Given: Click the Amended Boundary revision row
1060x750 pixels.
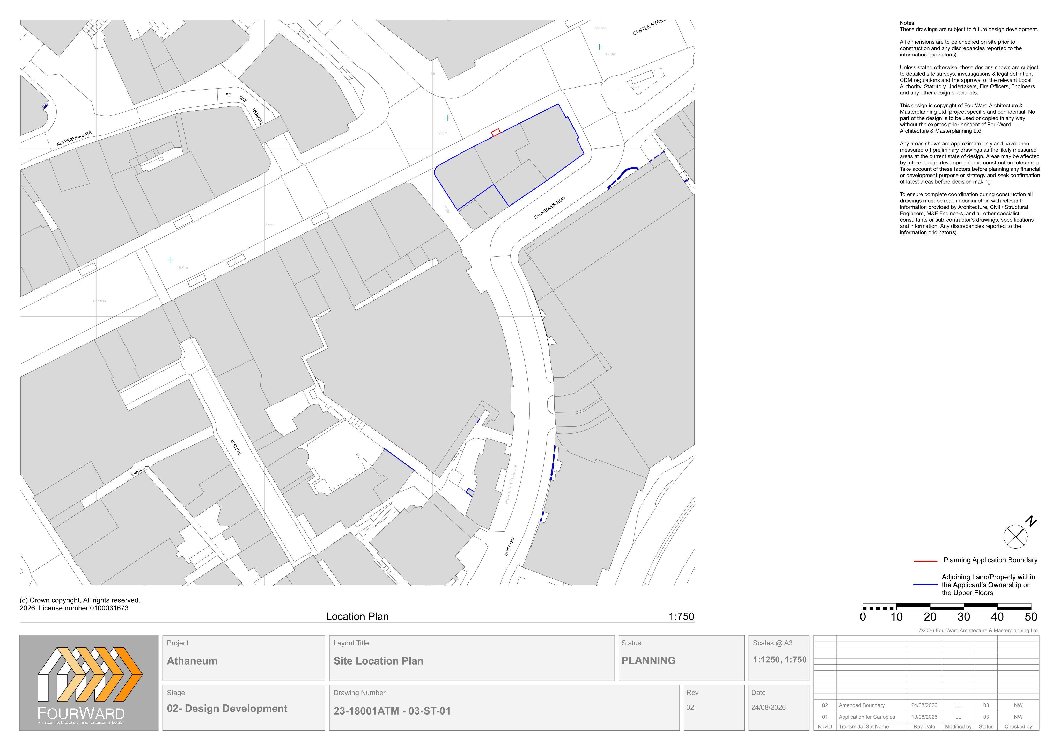Looking at the screenshot, I should 926,705.
